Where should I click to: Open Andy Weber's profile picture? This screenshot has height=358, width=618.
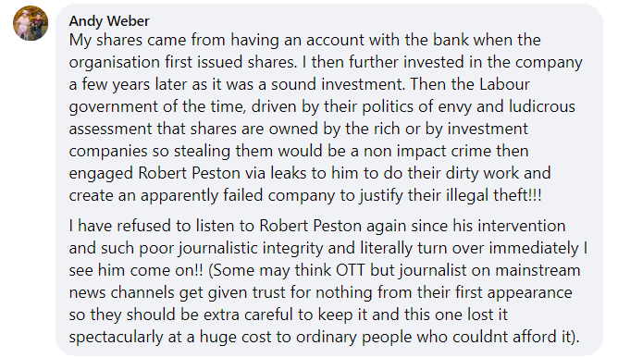31,23
